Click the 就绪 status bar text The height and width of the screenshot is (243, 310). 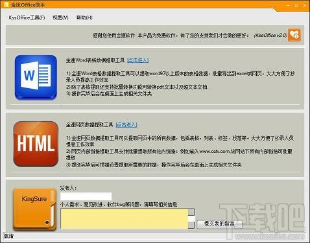[8, 236]
